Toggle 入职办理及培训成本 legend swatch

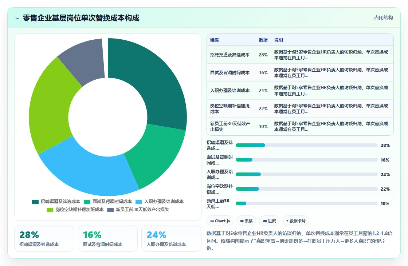point(139,202)
